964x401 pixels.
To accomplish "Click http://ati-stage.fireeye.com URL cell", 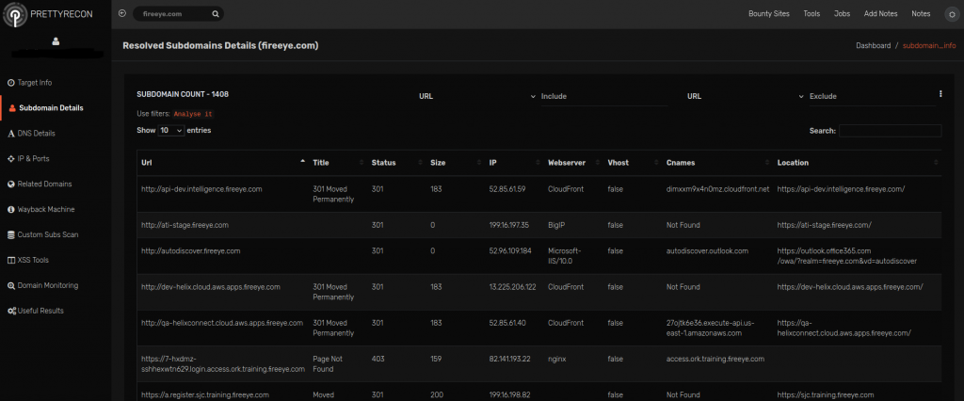I will [x=185, y=225].
